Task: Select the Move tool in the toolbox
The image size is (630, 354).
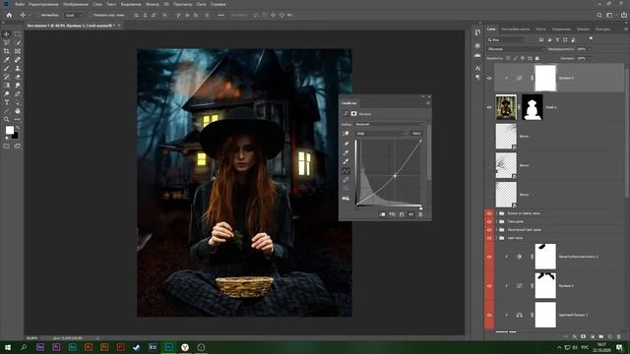Action: (7, 34)
